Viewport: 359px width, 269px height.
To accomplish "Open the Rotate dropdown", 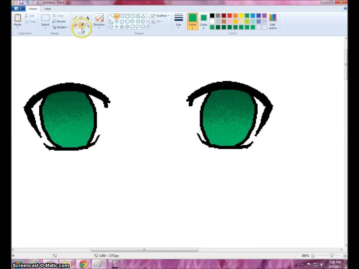I will pyautogui.click(x=60, y=27).
